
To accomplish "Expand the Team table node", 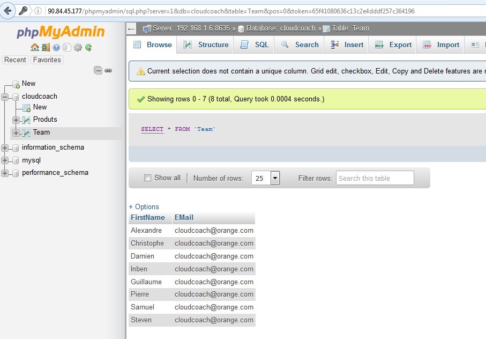I will pos(16,132).
